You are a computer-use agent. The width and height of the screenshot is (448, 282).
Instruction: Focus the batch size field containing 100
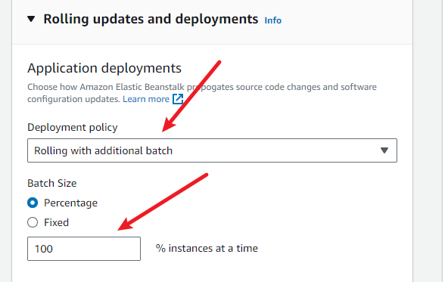point(84,249)
